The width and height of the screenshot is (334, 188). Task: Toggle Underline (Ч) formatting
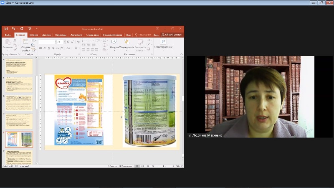click(x=48, y=48)
